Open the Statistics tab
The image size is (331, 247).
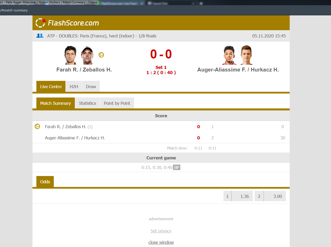pyautogui.click(x=87, y=103)
